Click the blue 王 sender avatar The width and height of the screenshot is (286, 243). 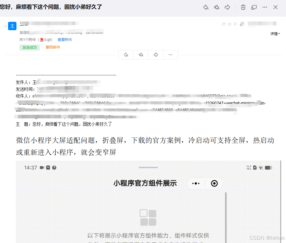12,26
